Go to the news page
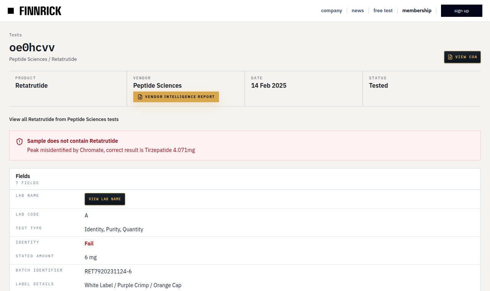The image size is (490, 291). click(x=358, y=11)
